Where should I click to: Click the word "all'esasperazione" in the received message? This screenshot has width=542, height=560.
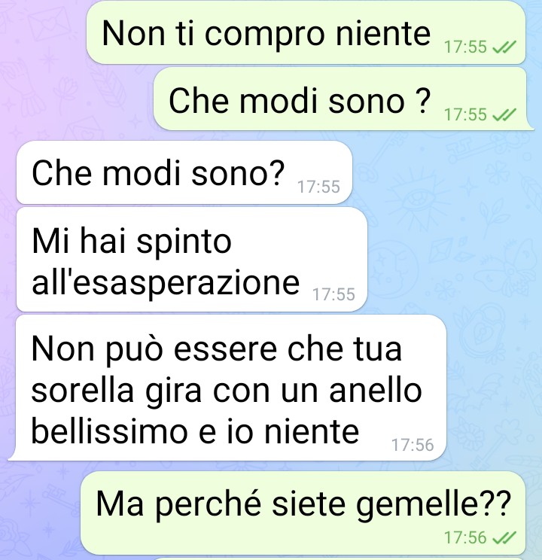point(166,283)
